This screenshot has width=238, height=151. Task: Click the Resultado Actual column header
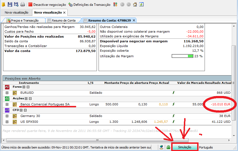pos(218,83)
